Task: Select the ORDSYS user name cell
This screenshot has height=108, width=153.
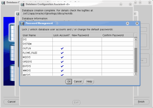Action: 37,62
